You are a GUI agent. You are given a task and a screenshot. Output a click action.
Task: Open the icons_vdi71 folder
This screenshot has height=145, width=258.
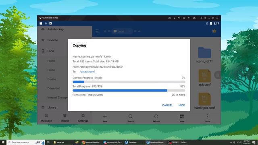[204, 55]
